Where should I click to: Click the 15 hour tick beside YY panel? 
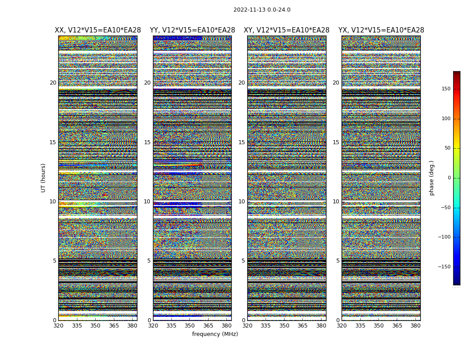[147, 142]
